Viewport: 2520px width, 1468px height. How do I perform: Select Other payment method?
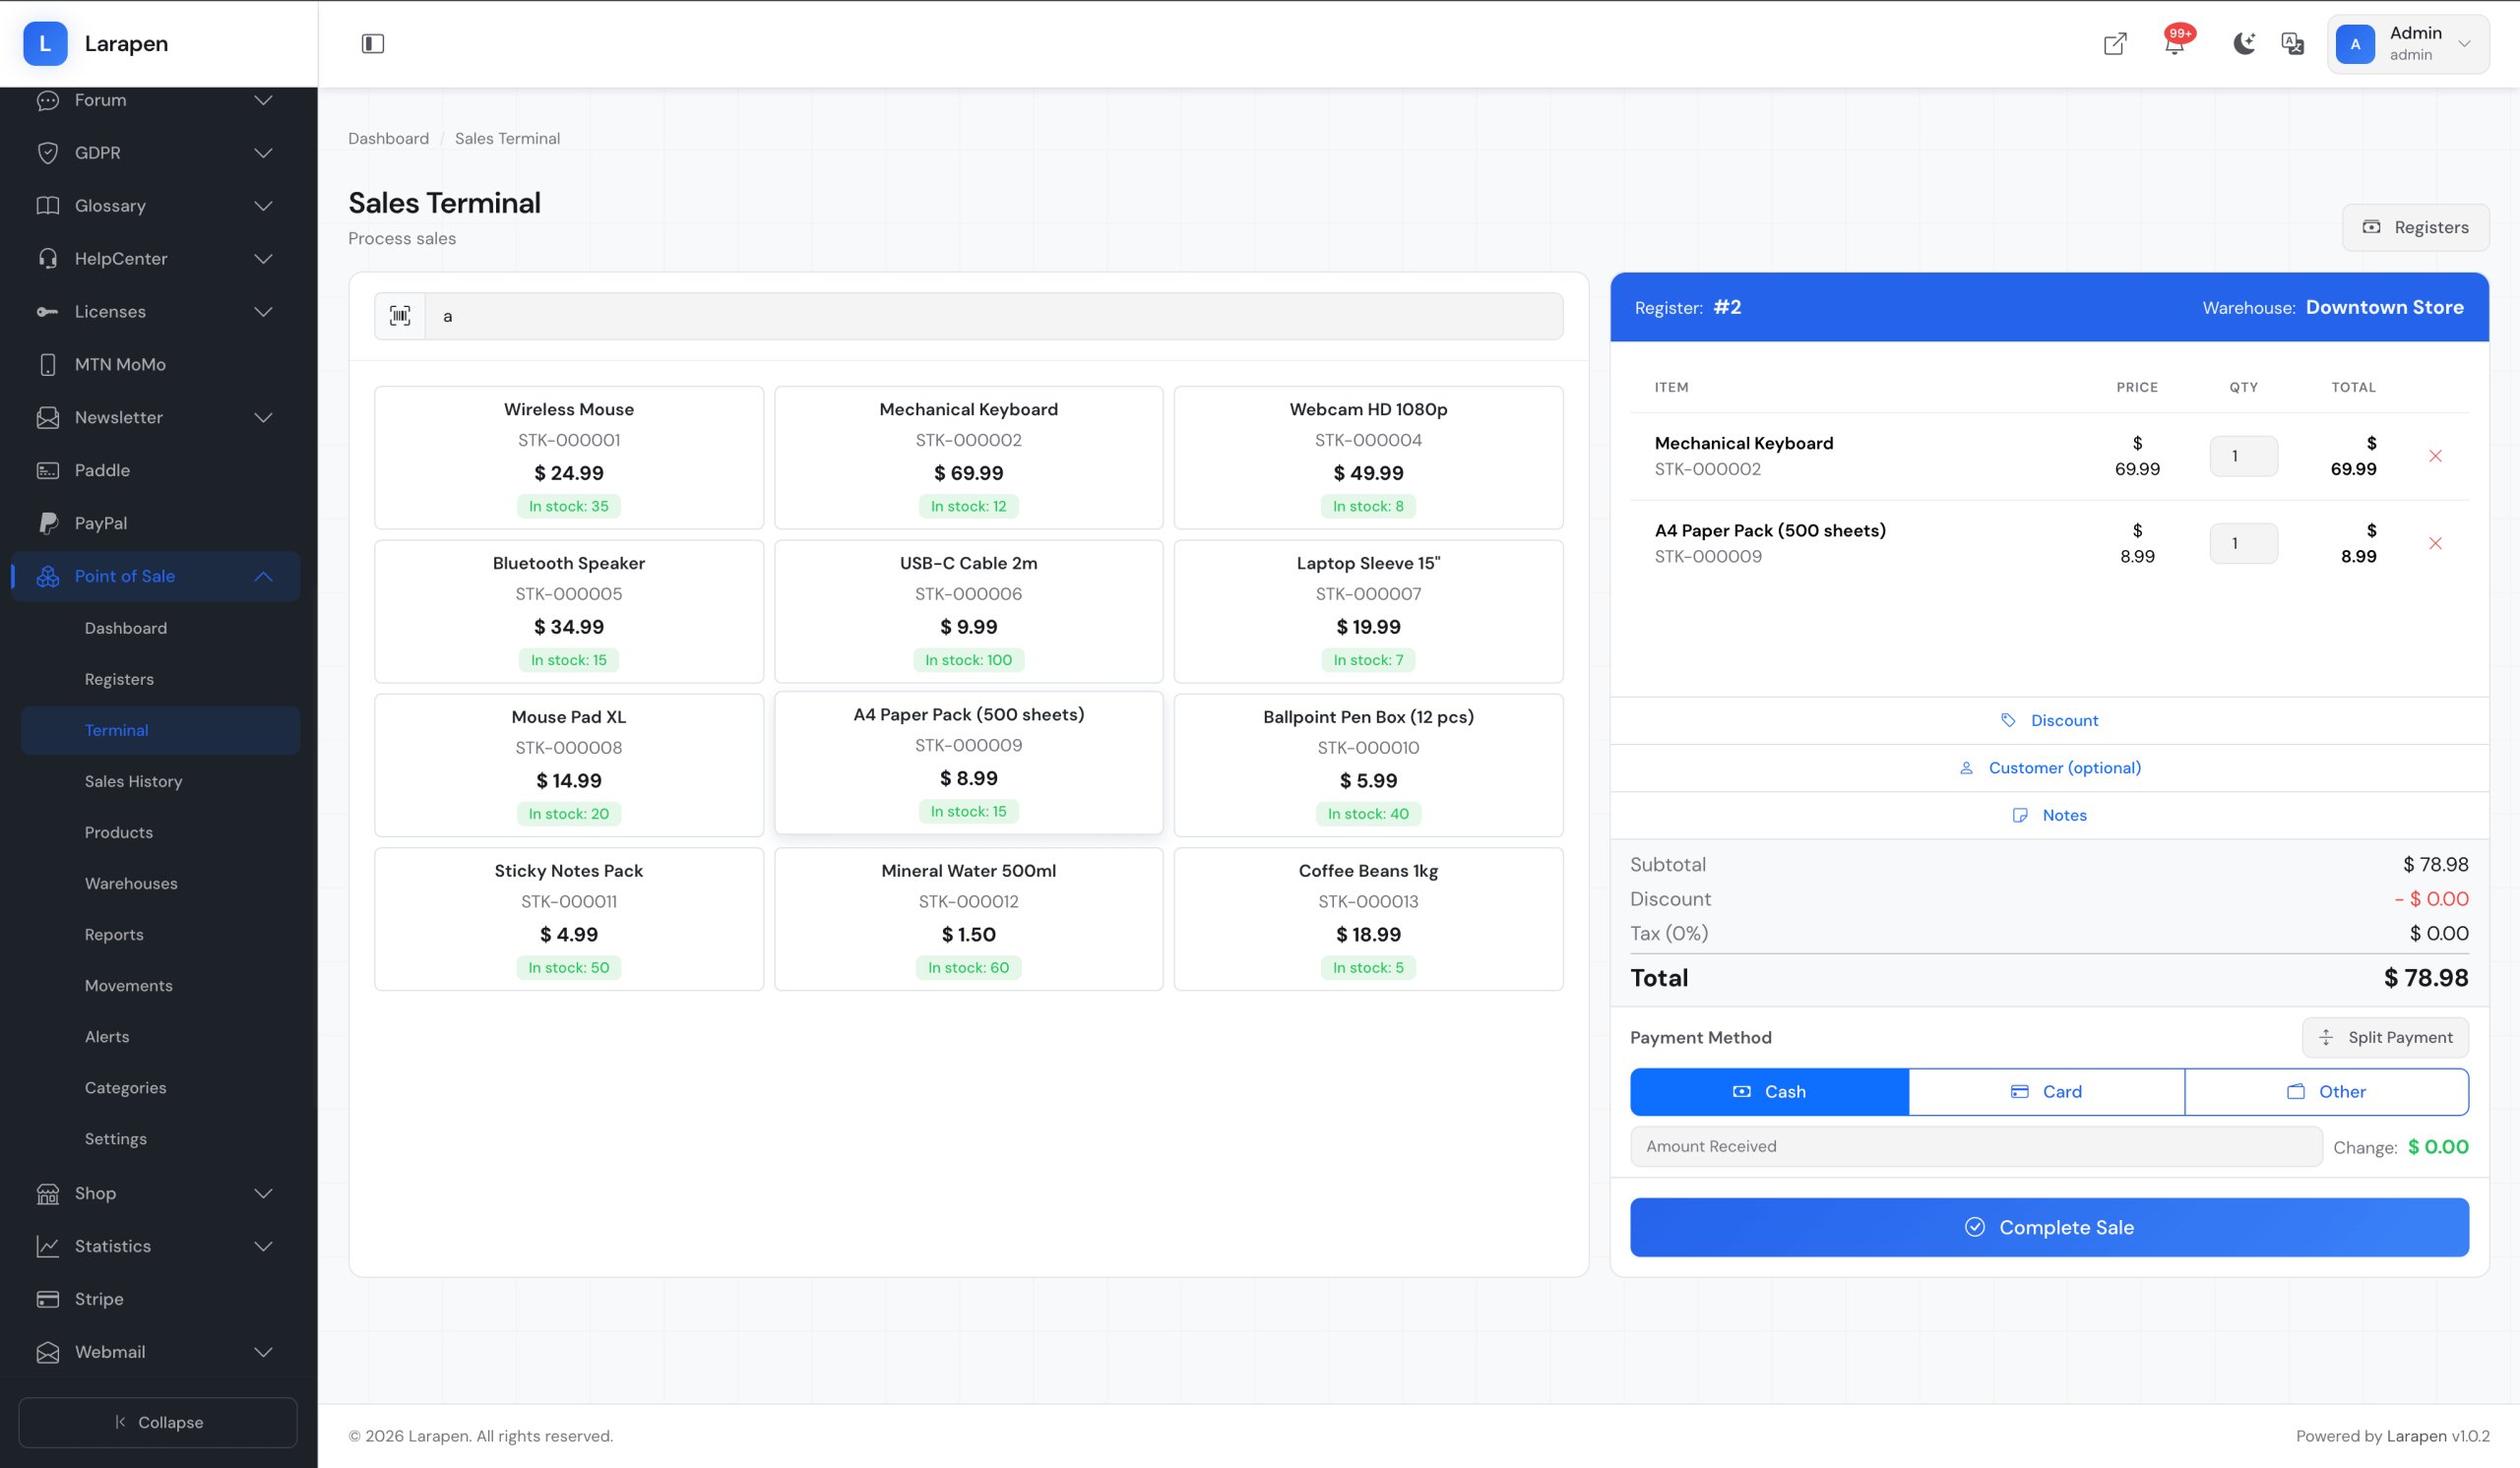tap(2326, 1091)
